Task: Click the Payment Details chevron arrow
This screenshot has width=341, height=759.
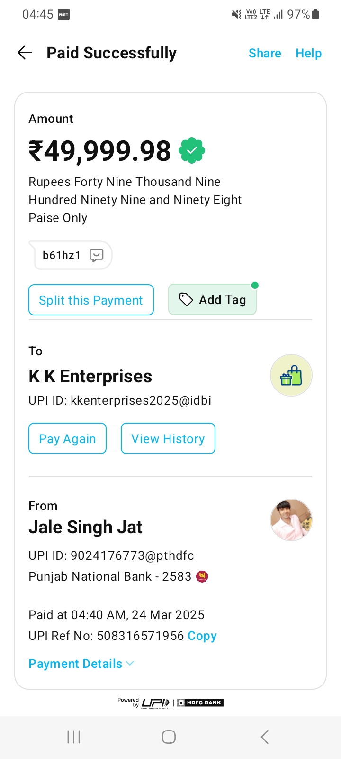Action: 130,663
